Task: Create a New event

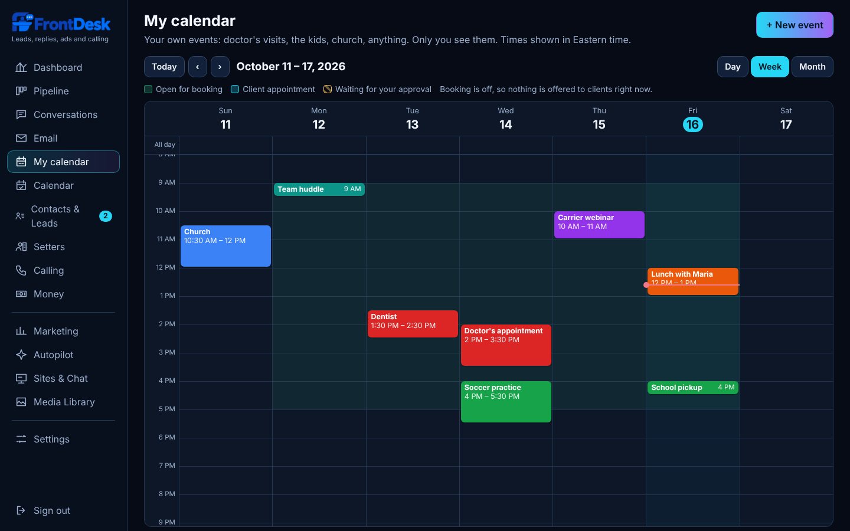Action: (x=795, y=25)
